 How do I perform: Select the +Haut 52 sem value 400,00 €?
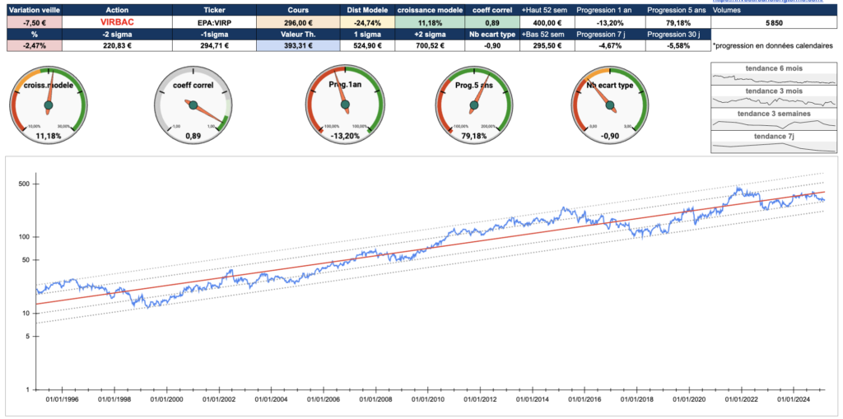pos(547,22)
